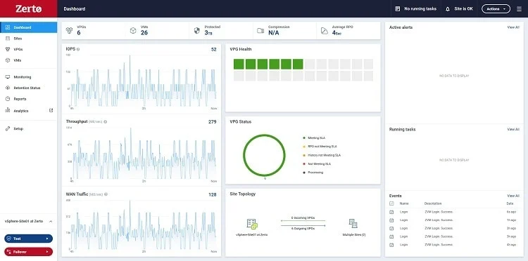Click the 6s ago event date

(x=511, y=212)
